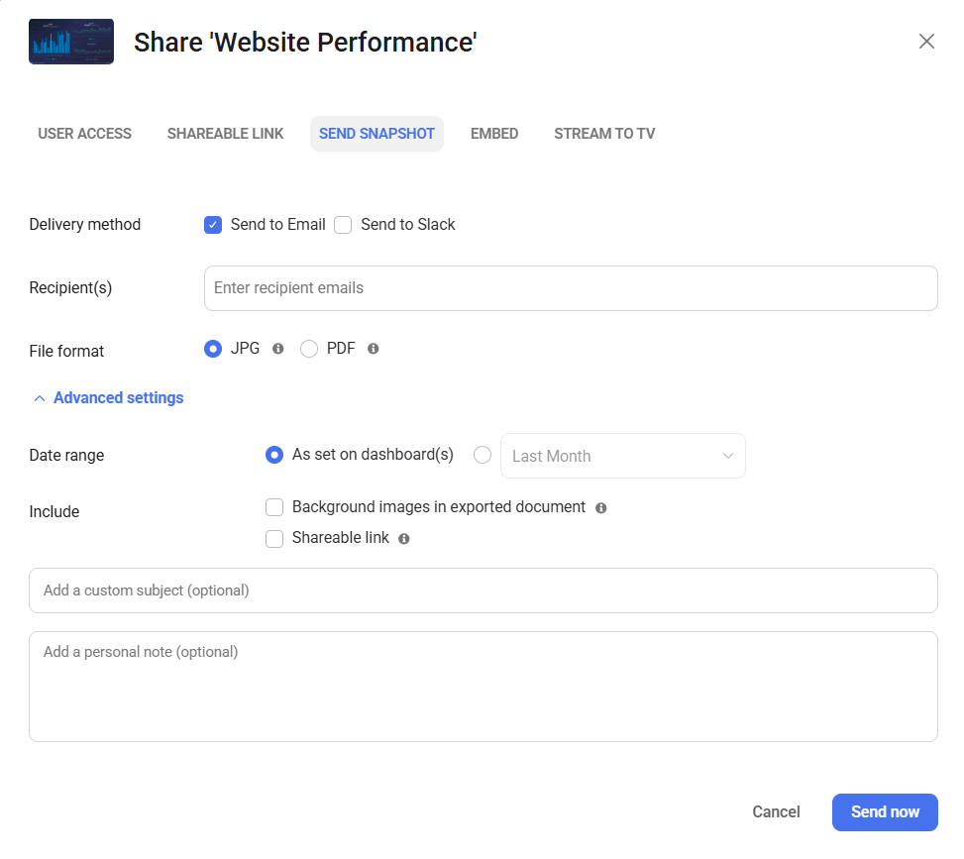Close the Share dialog

click(926, 42)
